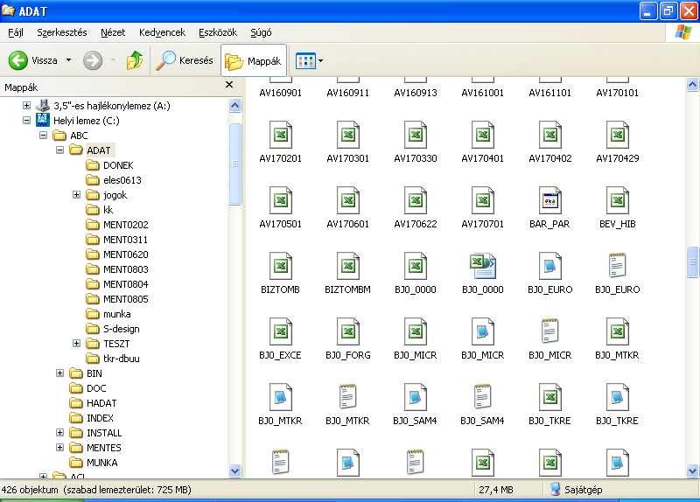Click the 27,4 MB status text

click(496, 490)
